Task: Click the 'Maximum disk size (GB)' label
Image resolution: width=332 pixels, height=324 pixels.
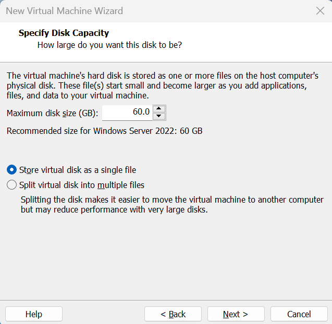Action: pos(53,113)
